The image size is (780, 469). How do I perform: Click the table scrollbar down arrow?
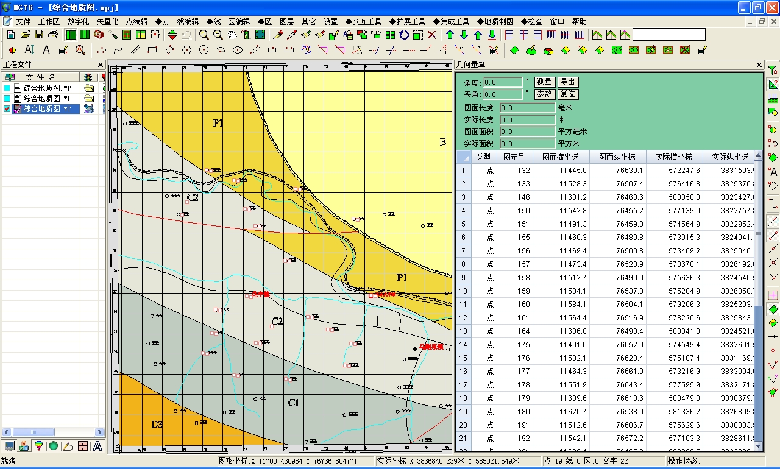point(759,446)
